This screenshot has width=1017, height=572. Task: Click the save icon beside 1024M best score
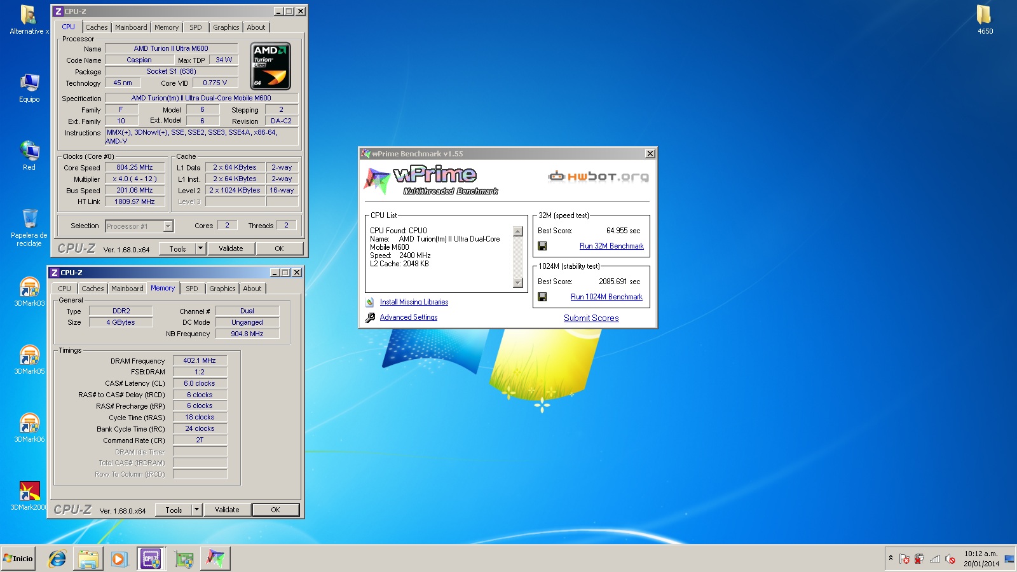[542, 297]
